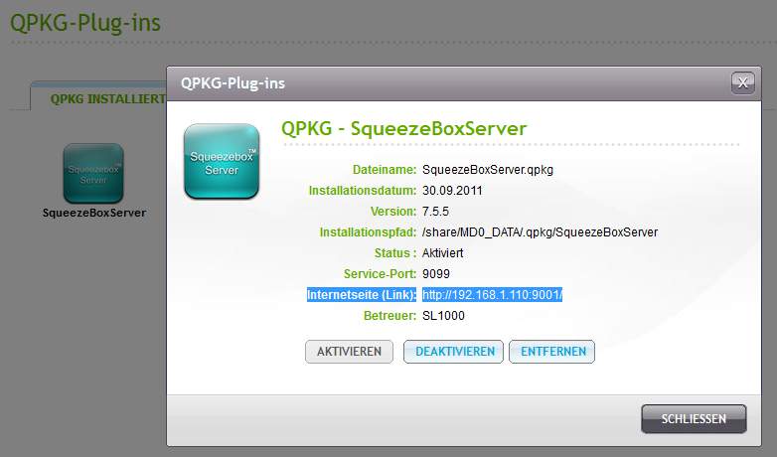Screen dimensions: 777x457
Task: Click the service port value 9099
Action: [435, 274]
